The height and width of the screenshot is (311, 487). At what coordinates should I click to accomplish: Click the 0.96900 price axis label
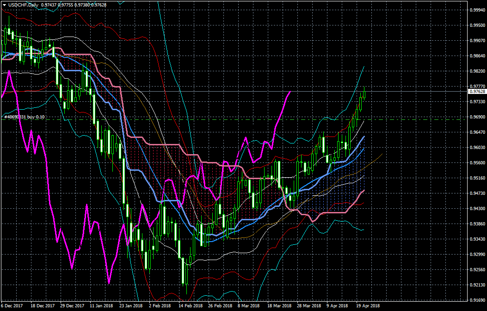click(x=476, y=117)
